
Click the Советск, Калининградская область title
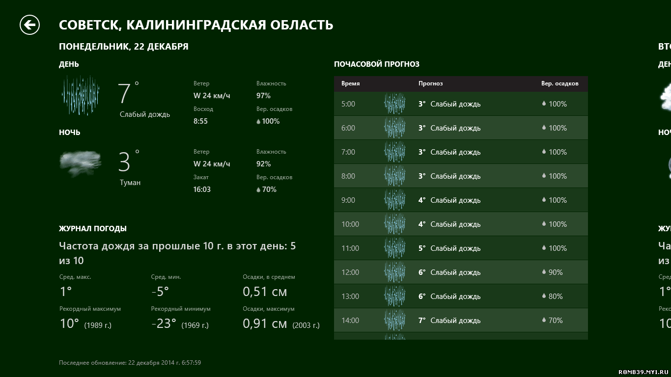(x=196, y=25)
